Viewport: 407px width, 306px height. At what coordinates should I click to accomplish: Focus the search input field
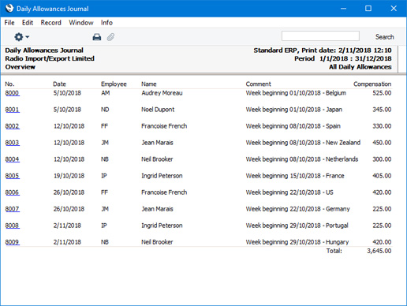pos(320,36)
